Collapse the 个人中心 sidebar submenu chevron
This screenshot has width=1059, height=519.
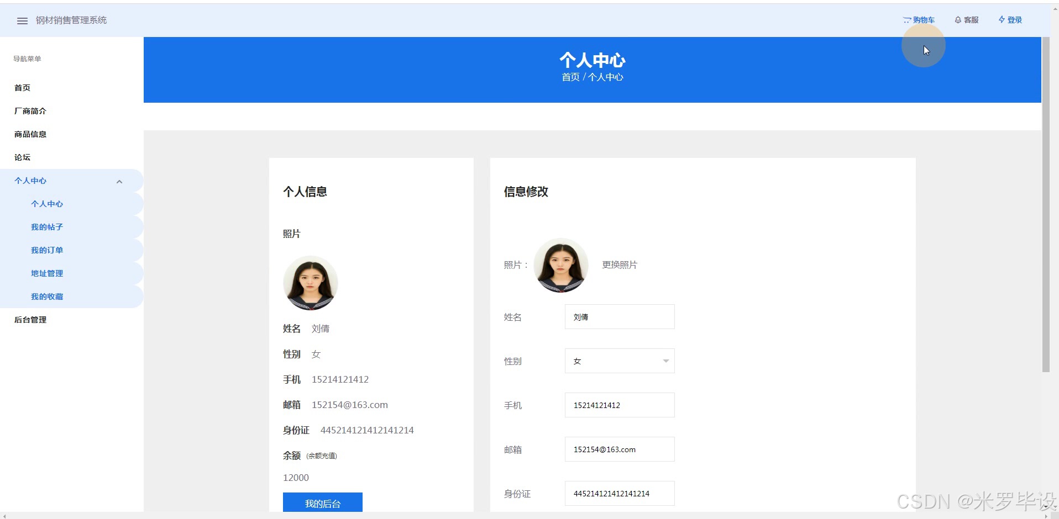pos(120,181)
